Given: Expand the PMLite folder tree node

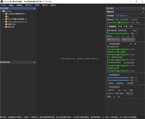Looking at the screenshot, I should coord(3,19).
